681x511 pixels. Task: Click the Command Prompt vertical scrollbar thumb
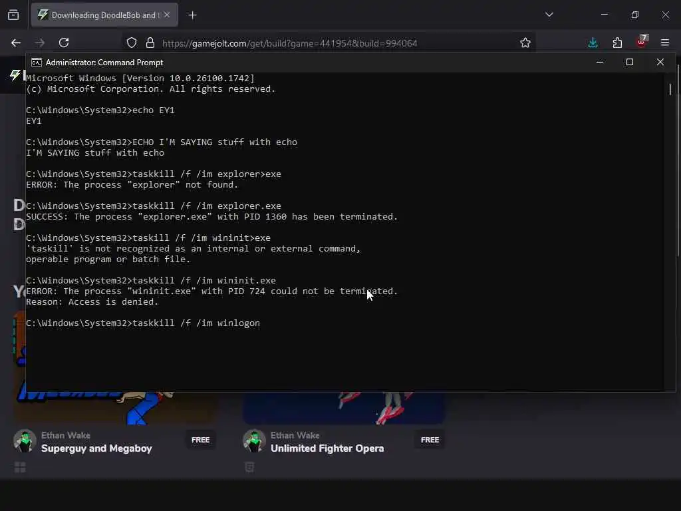pyautogui.click(x=670, y=90)
